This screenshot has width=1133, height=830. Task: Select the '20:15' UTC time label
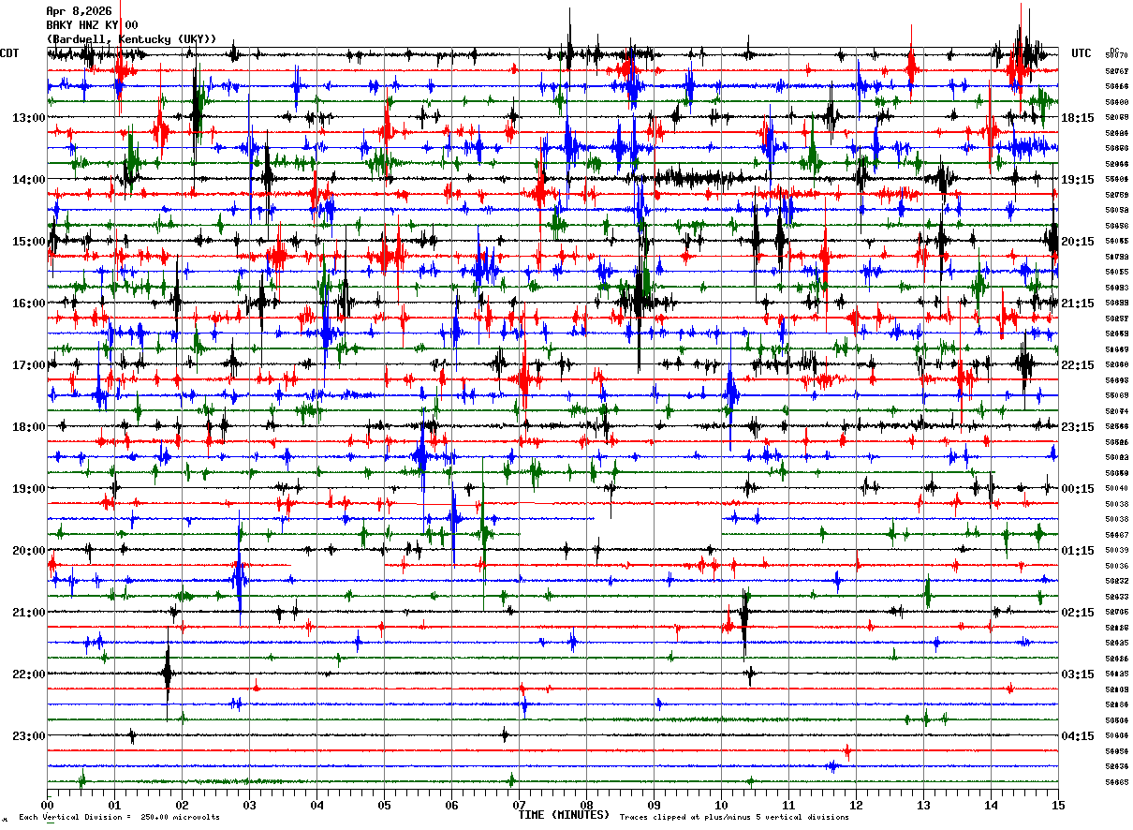[1078, 242]
